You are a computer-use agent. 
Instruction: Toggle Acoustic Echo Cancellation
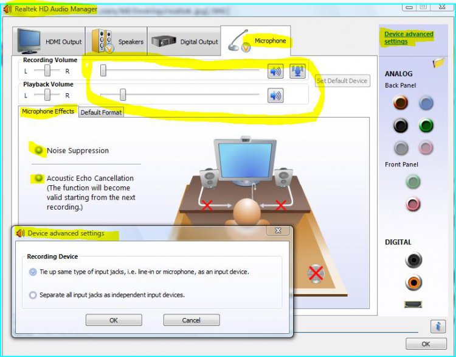coord(38,178)
